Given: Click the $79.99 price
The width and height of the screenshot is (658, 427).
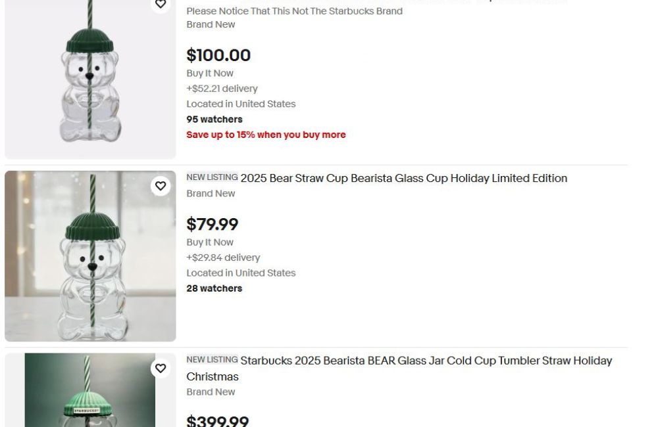Looking at the screenshot, I should click(x=212, y=224).
